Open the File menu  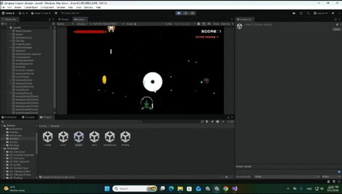3,7
